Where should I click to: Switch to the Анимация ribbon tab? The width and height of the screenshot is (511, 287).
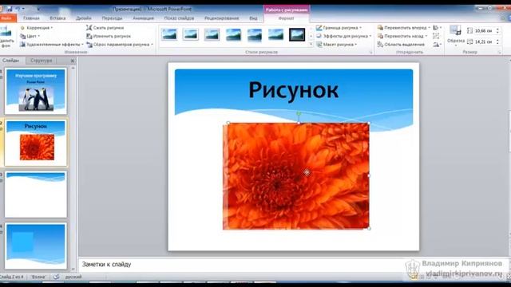[x=144, y=18]
